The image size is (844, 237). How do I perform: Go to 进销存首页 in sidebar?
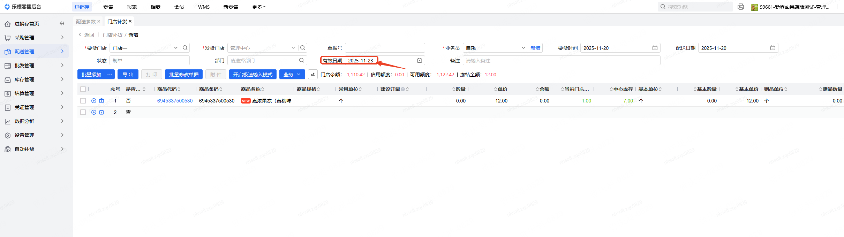click(27, 23)
